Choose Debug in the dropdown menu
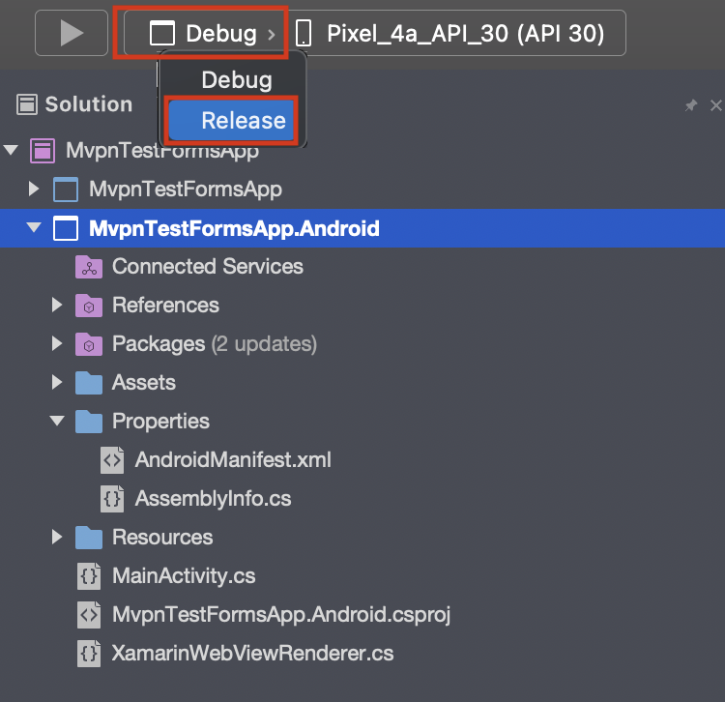The height and width of the screenshot is (702, 725). coord(237,80)
